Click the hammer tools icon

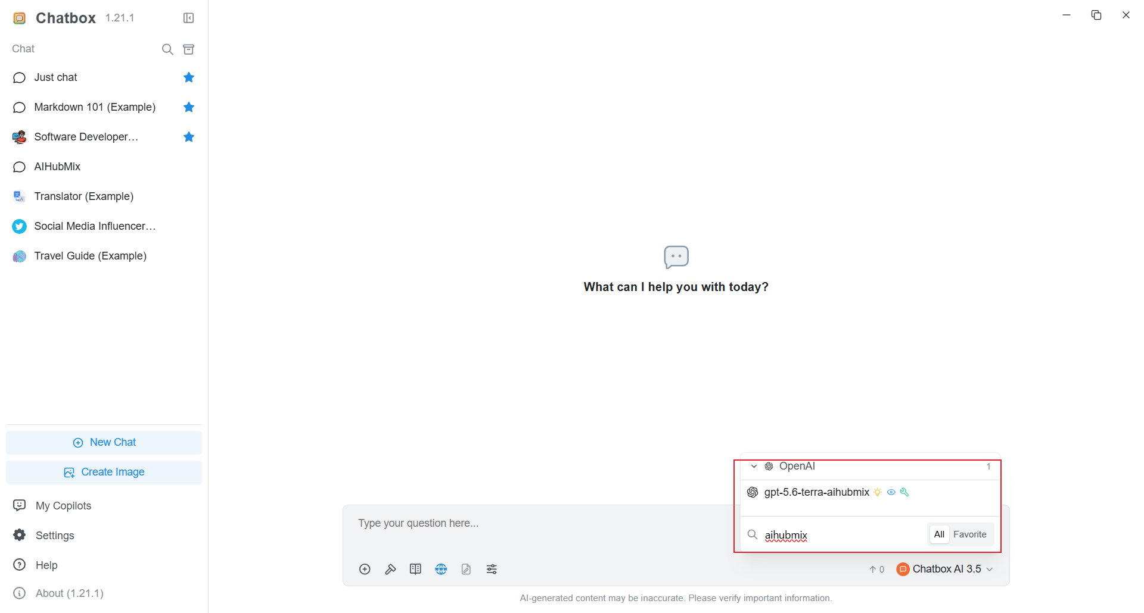click(x=390, y=570)
